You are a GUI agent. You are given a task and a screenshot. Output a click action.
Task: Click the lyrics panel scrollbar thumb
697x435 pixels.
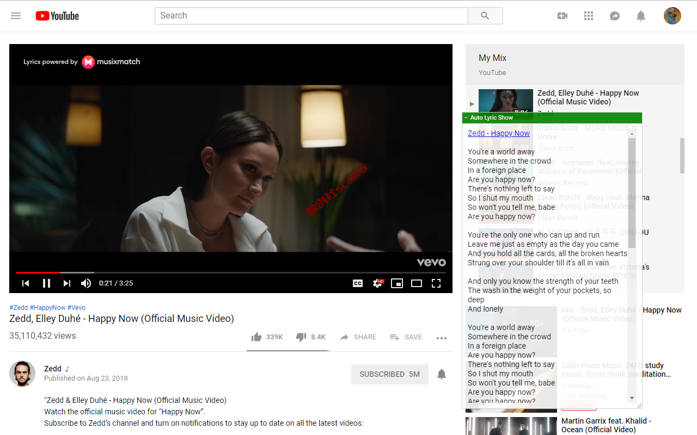(x=632, y=193)
